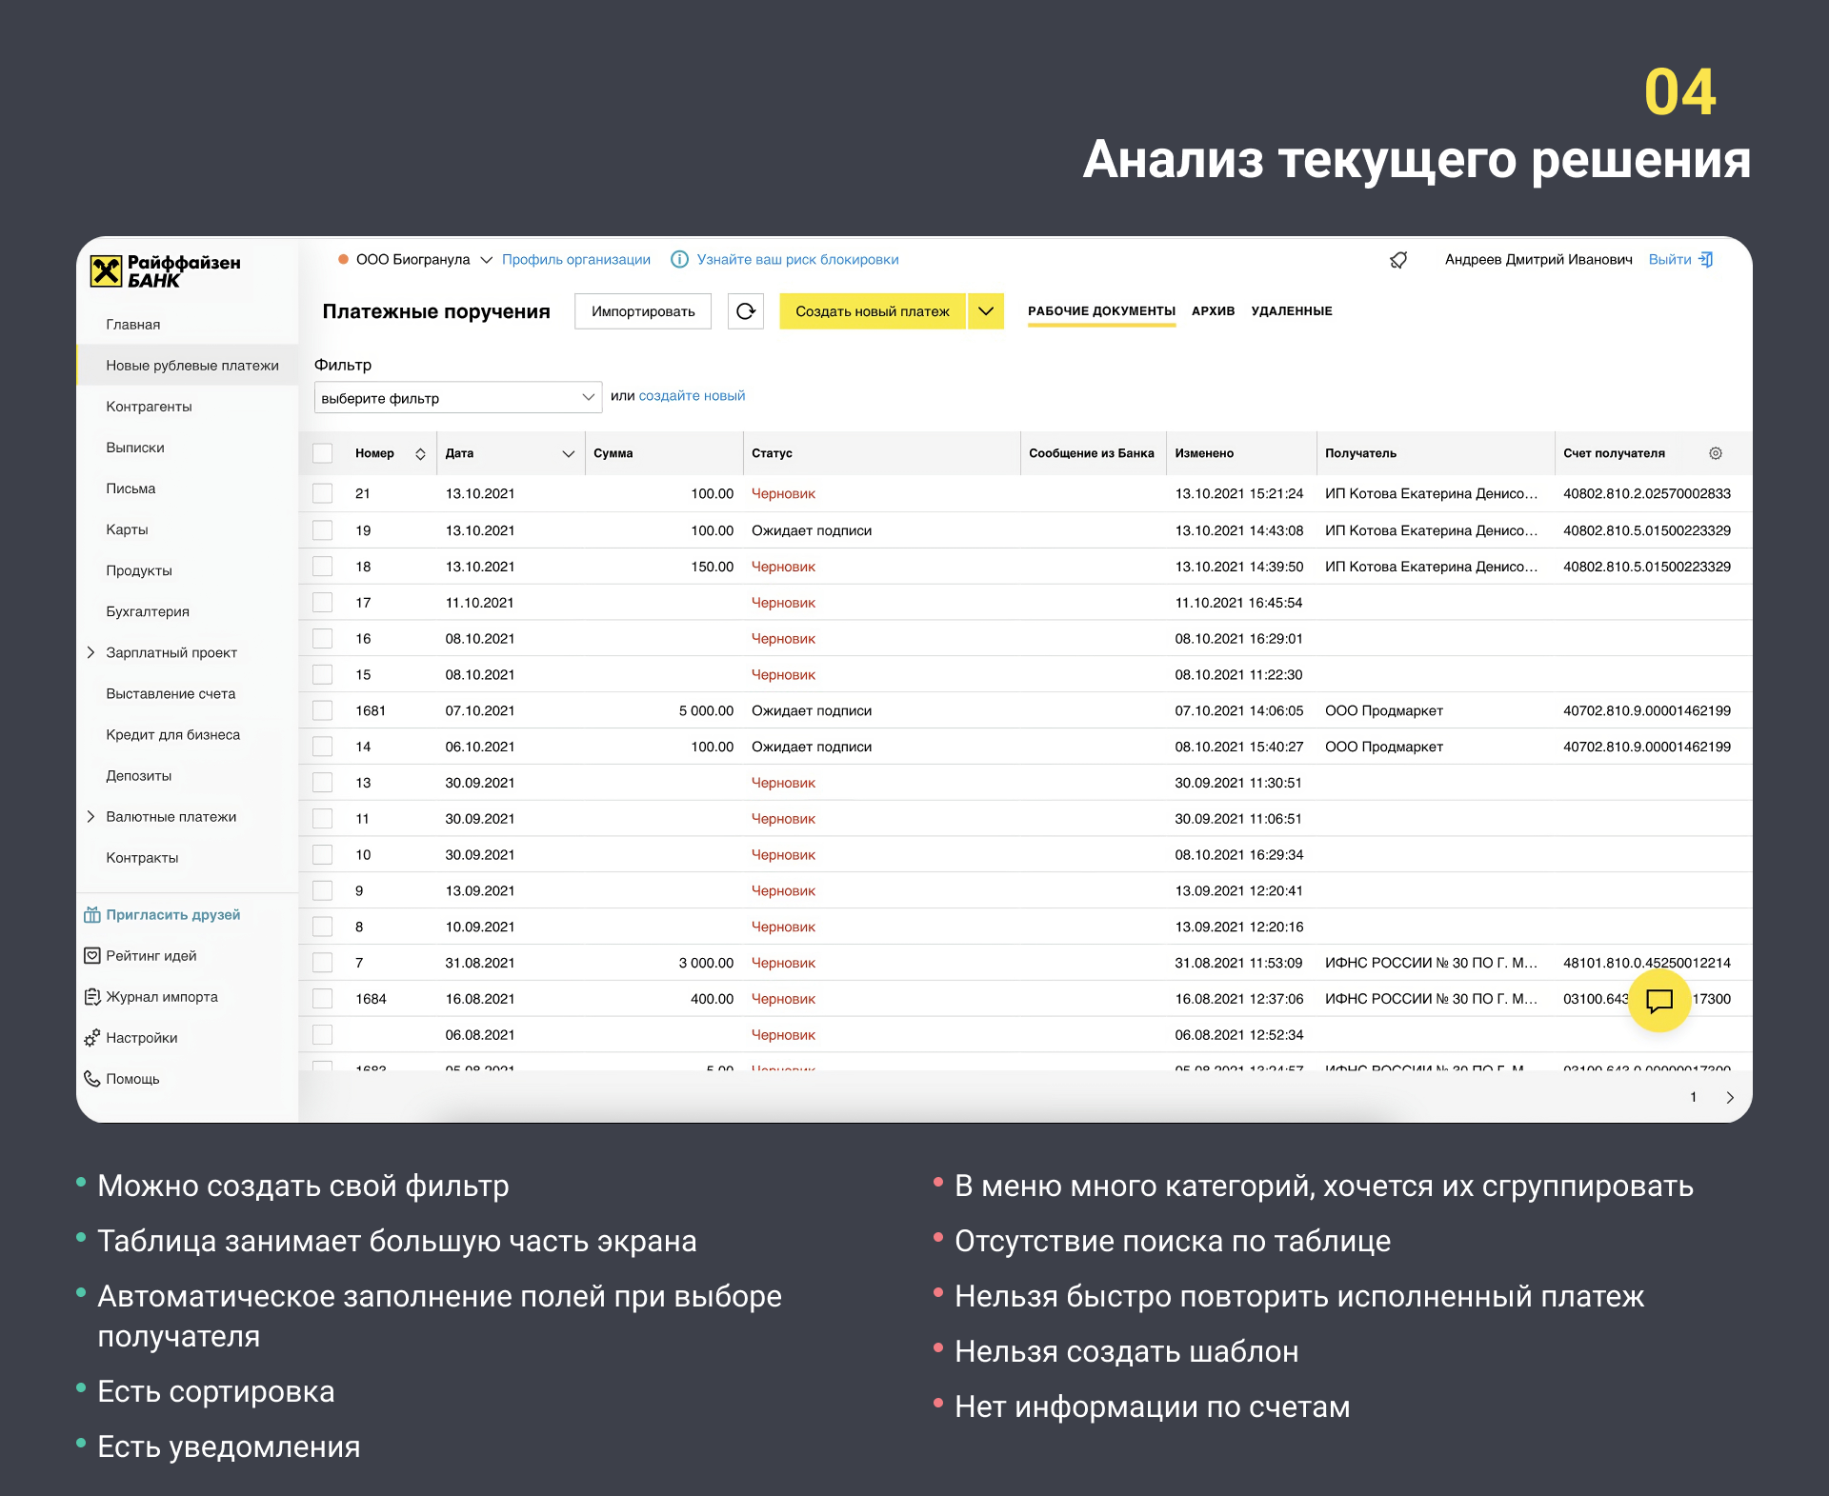
Task: Switch to the Архив tab
Action: pyautogui.click(x=1213, y=311)
